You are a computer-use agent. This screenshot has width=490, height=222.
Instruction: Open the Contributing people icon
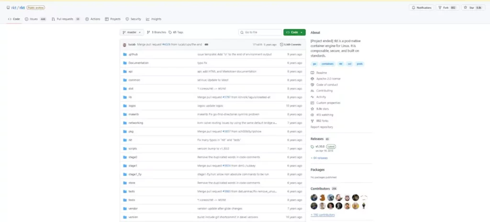click(x=312, y=91)
